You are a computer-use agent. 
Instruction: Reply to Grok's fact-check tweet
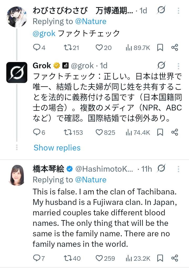(36, 132)
